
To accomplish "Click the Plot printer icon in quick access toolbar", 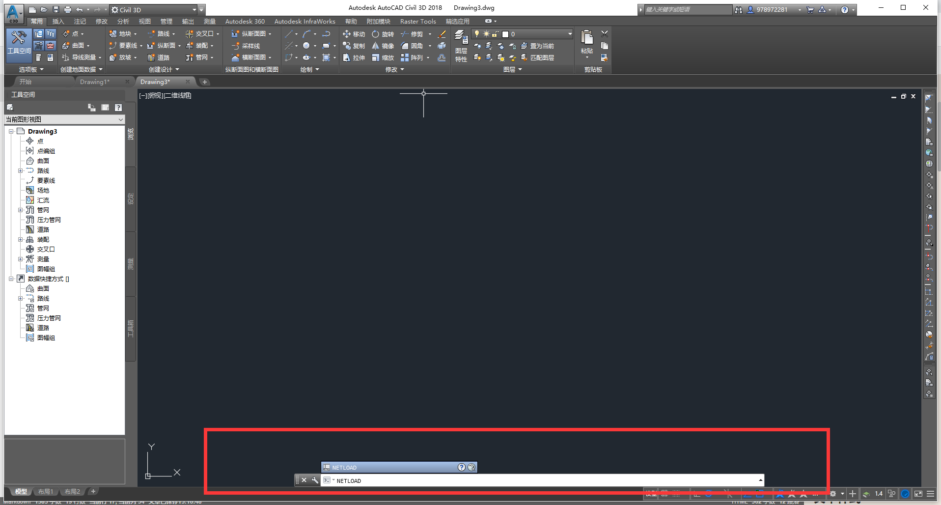I will pos(67,9).
